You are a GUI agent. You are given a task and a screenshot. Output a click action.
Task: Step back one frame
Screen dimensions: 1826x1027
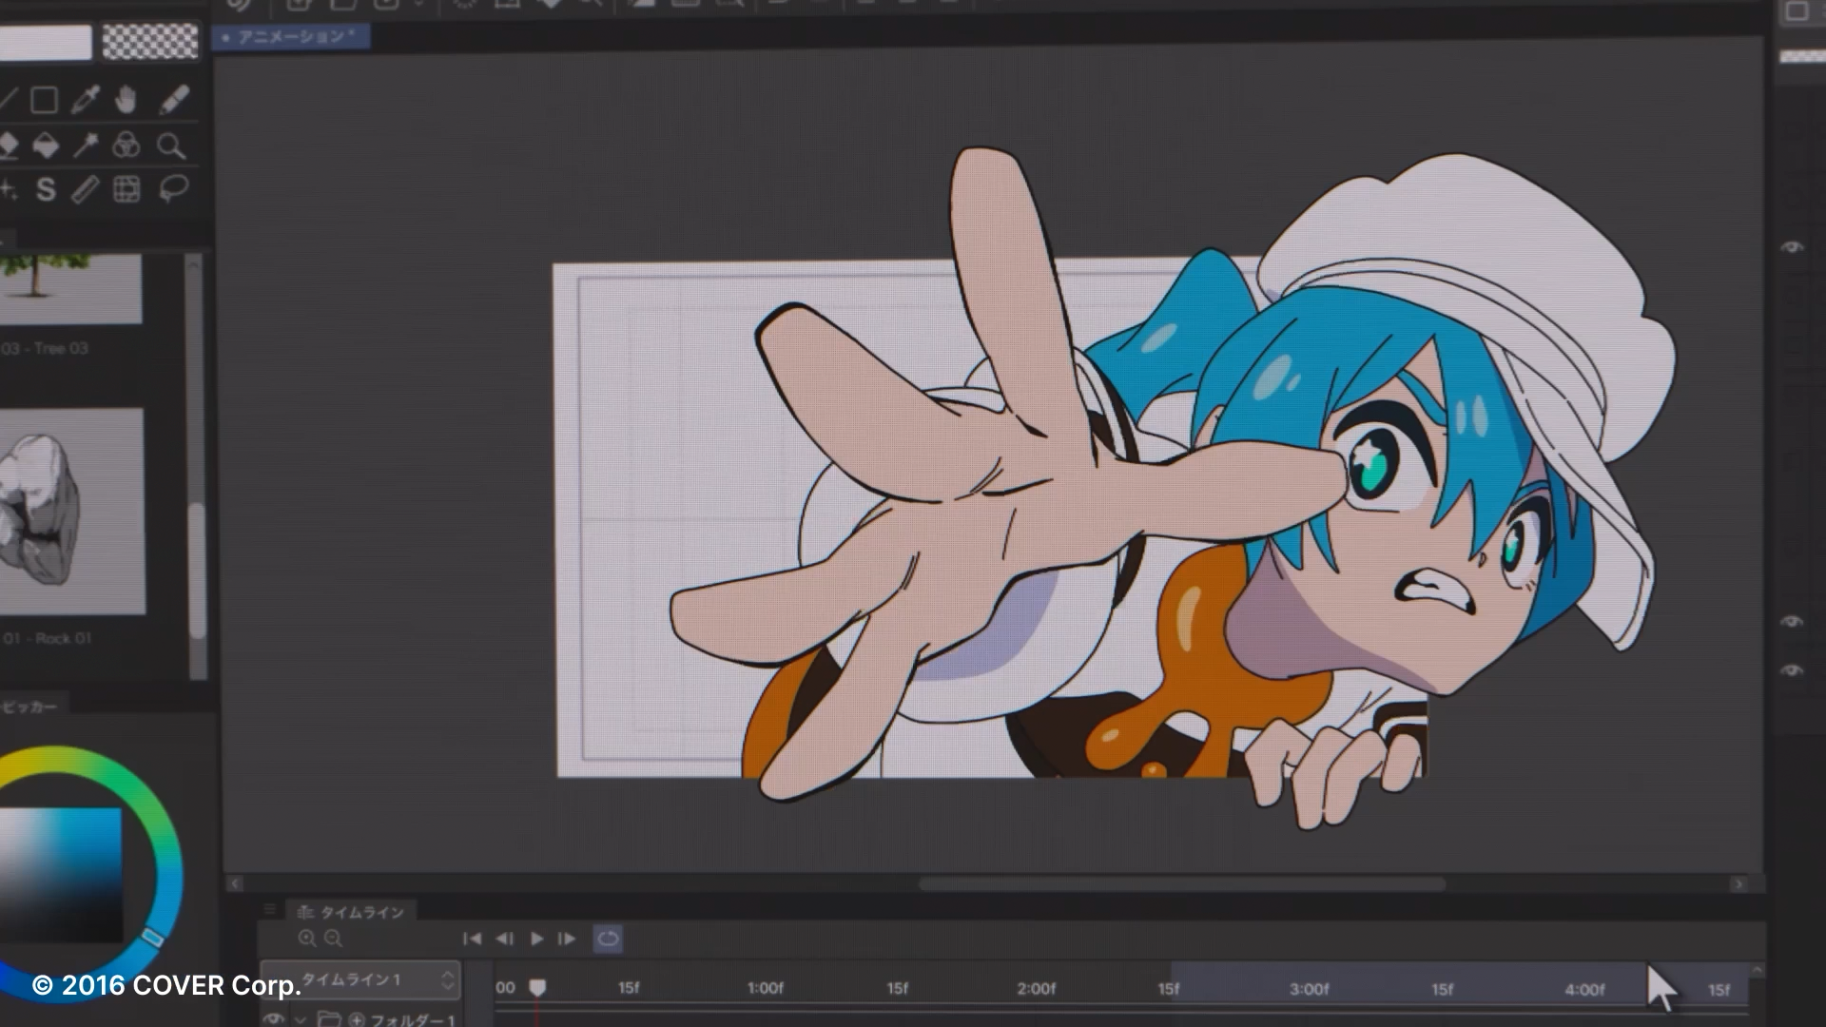click(504, 939)
